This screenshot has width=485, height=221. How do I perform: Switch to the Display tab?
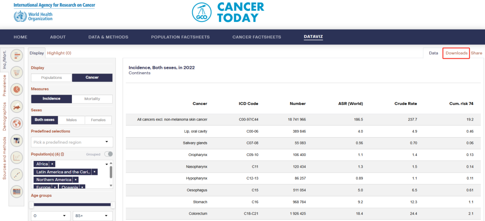click(x=37, y=53)
